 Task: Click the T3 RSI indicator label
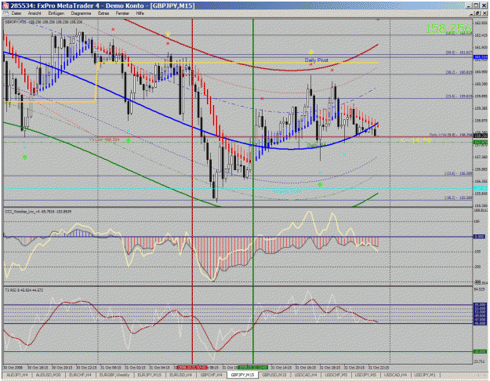[x=24, y=290]
